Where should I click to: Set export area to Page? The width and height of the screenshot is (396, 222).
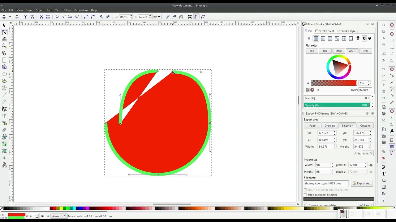(312, 125)
